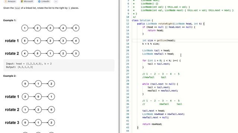This screenshot has height=133, width=238.
Task: Click the rotateRight method signature line
Action: click(171, 24)
